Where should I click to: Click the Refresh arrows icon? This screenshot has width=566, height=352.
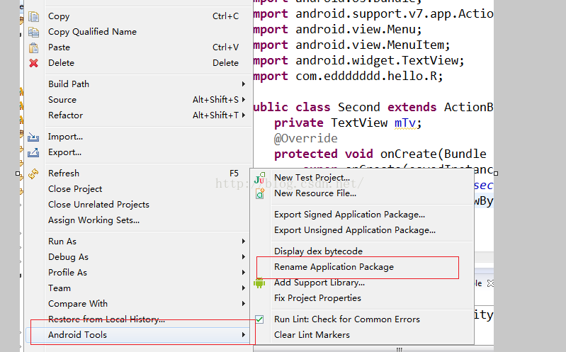33,174
